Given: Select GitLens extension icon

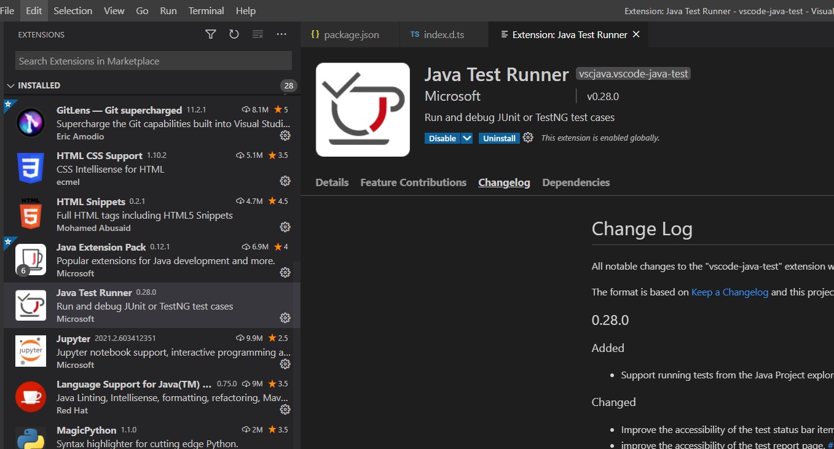Looking at the screenshot, I should point(31,122).
